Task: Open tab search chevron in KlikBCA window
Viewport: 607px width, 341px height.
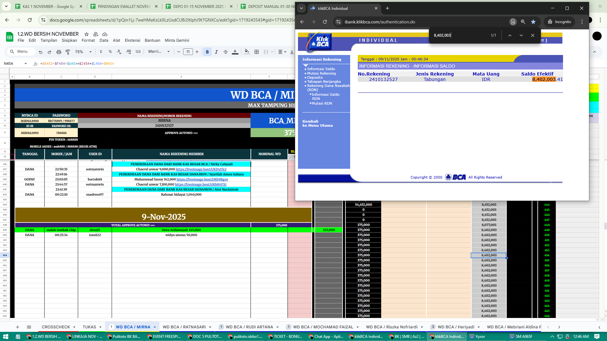Action: [x=301, y=8]
